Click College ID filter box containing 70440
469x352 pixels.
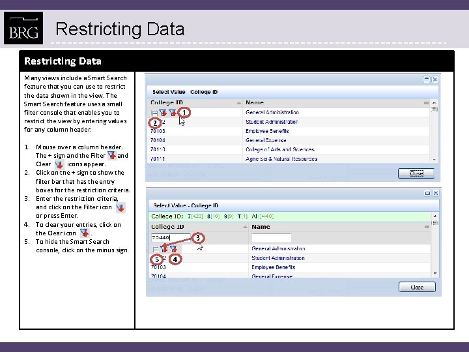click(x=171, y=238)
